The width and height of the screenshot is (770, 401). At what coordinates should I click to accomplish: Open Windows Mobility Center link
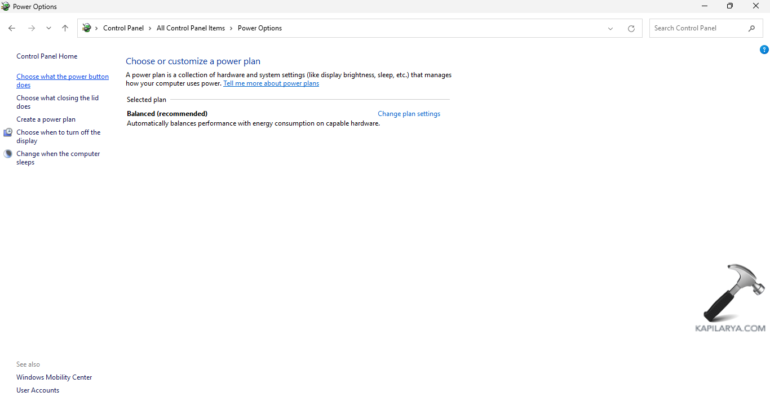[x=54, y=377]
